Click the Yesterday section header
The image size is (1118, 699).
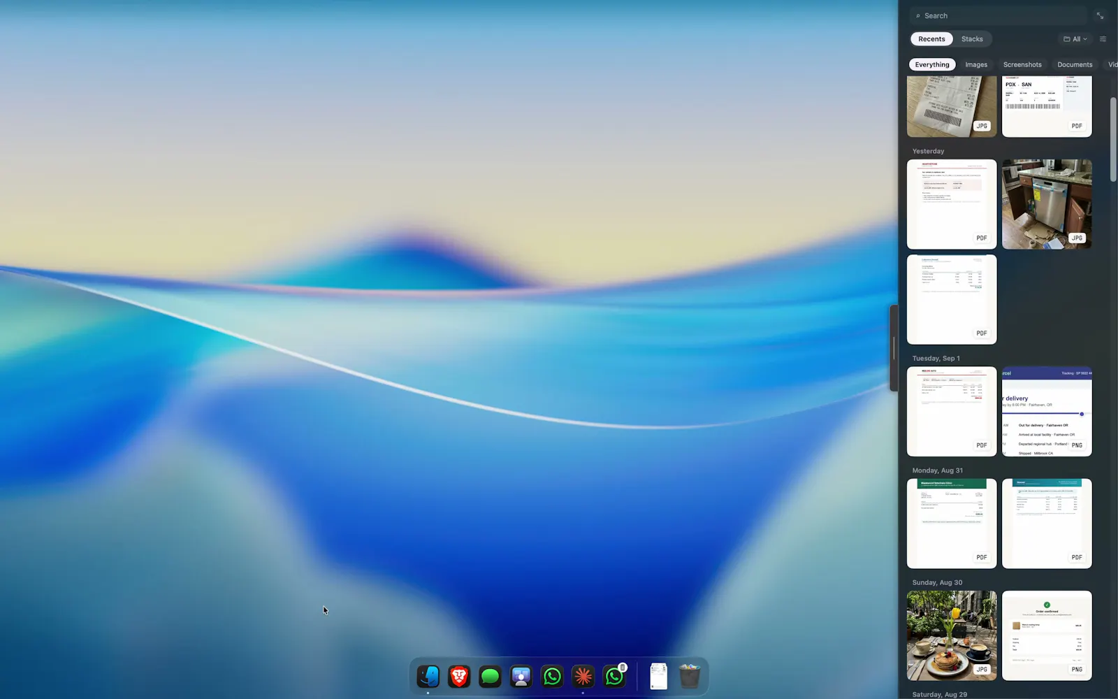click(928, 151)
